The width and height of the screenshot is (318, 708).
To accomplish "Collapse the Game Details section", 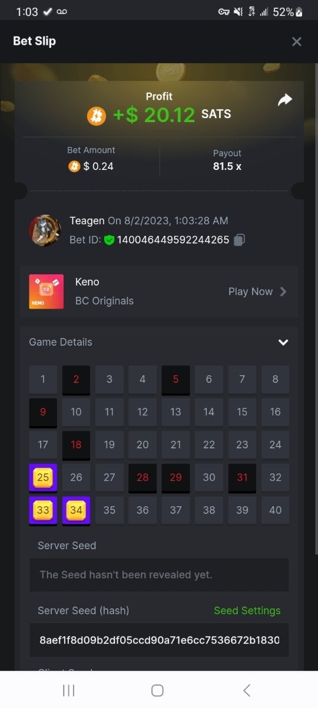I will 283,342.
